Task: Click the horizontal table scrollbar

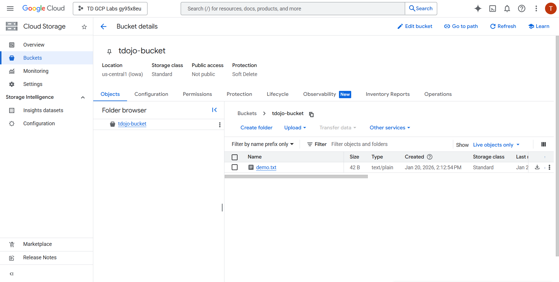Action: tap(296, 177)
